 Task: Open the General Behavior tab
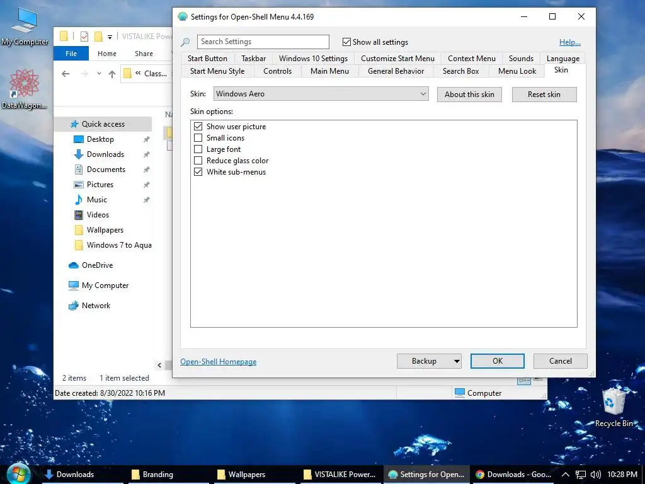[396, 71]
